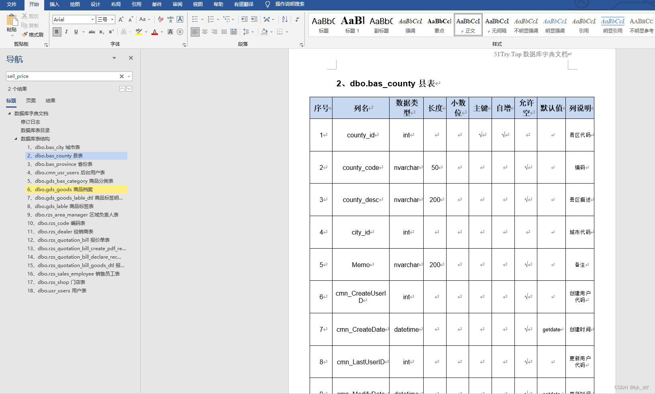Increase font size with grow-font icon
Viewport: 655px width, 394px height.
point(121,19)
